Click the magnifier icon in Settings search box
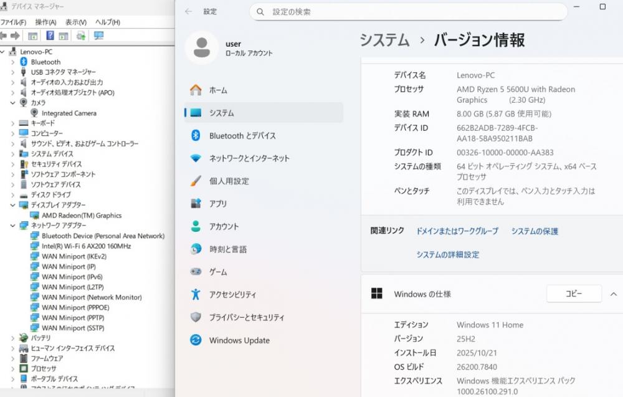Screen dimensions: 623x397 260,12
